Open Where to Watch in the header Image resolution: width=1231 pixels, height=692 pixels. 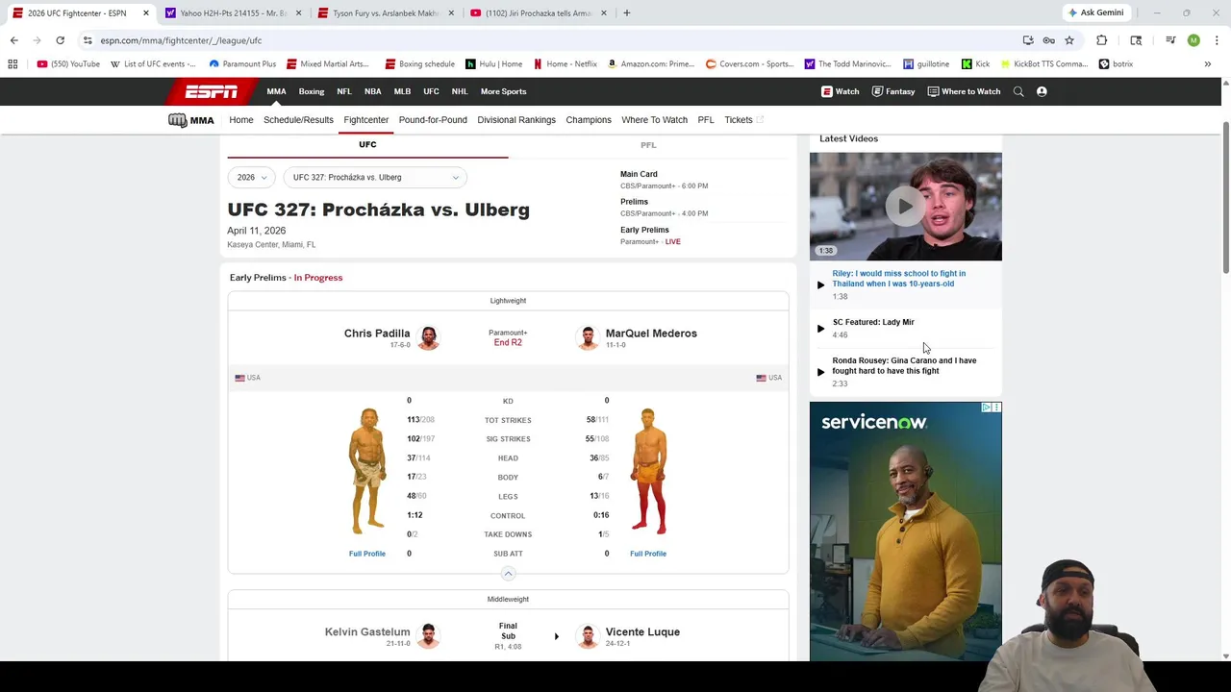click(964, 91)
